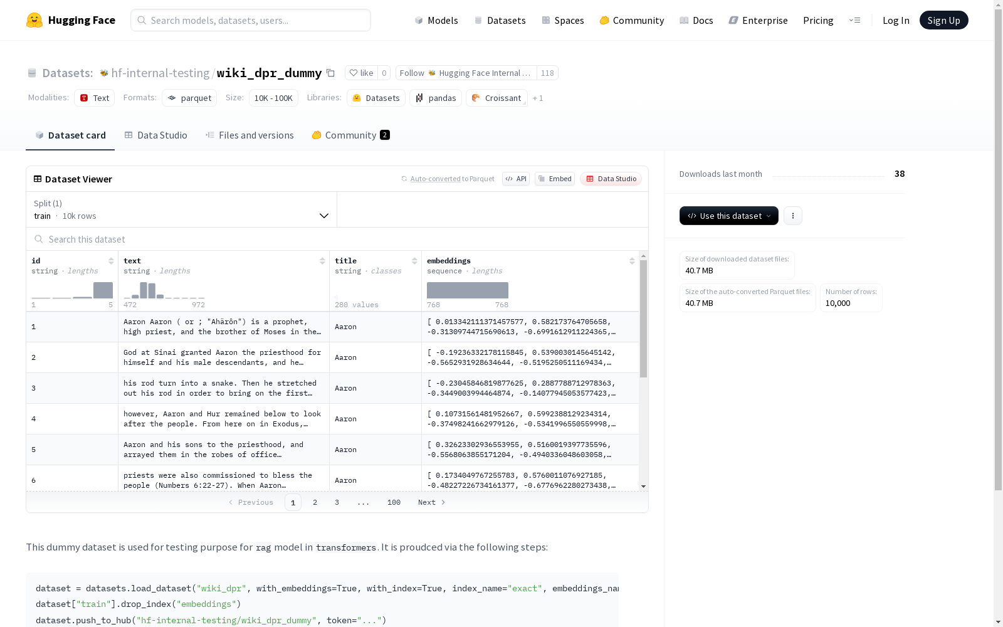
Task: Click the 10K - 100K size tag
Action: [273, 98]
